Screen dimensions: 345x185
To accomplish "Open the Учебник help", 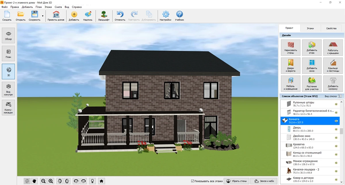I will click(179, 16).
